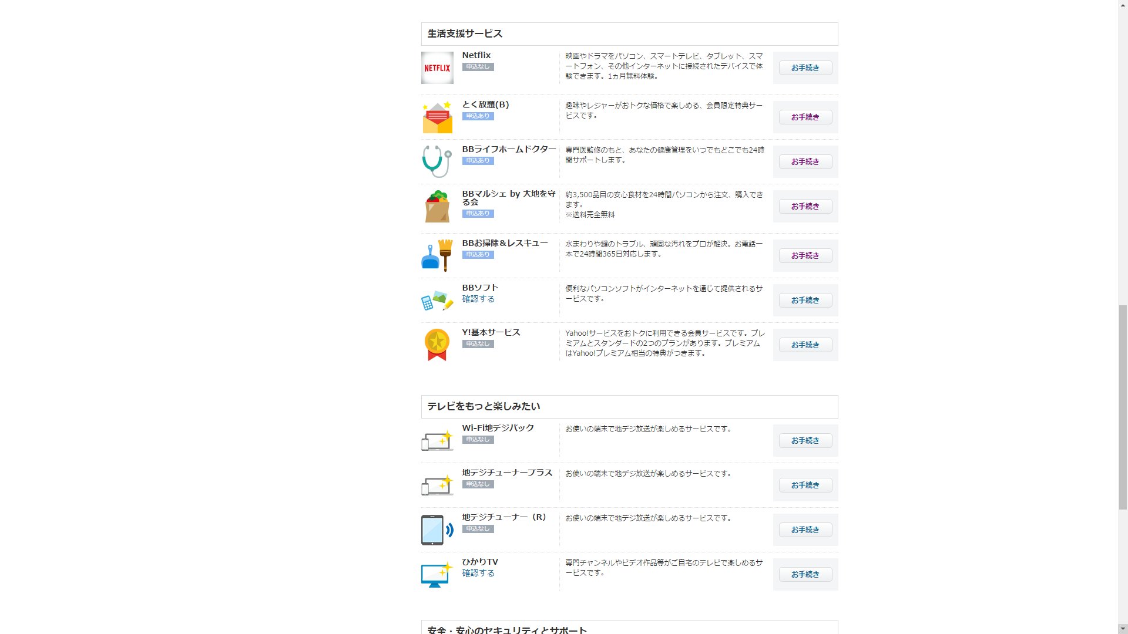Click the 申込あり badge under BBライフホームドクター

(478, 161)
